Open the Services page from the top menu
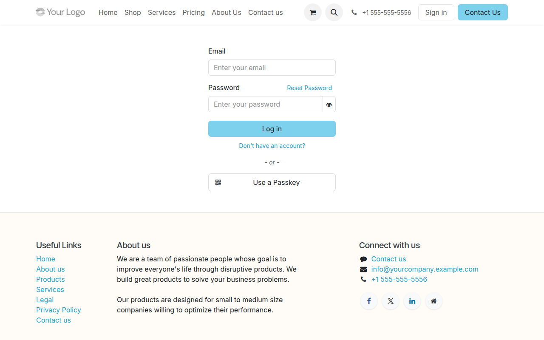Image resolution: width=544 pixels, height=340 pixels. point(161,12)
